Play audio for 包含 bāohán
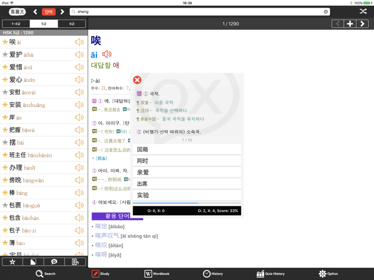This screenshot has height=280, width=374. [x=79, y=218]
